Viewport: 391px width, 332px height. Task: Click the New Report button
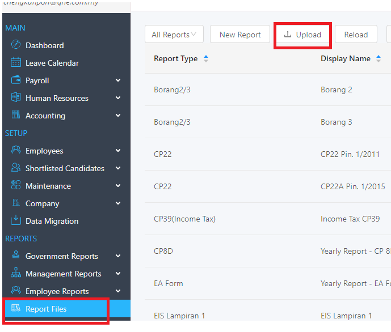[240, 35]
